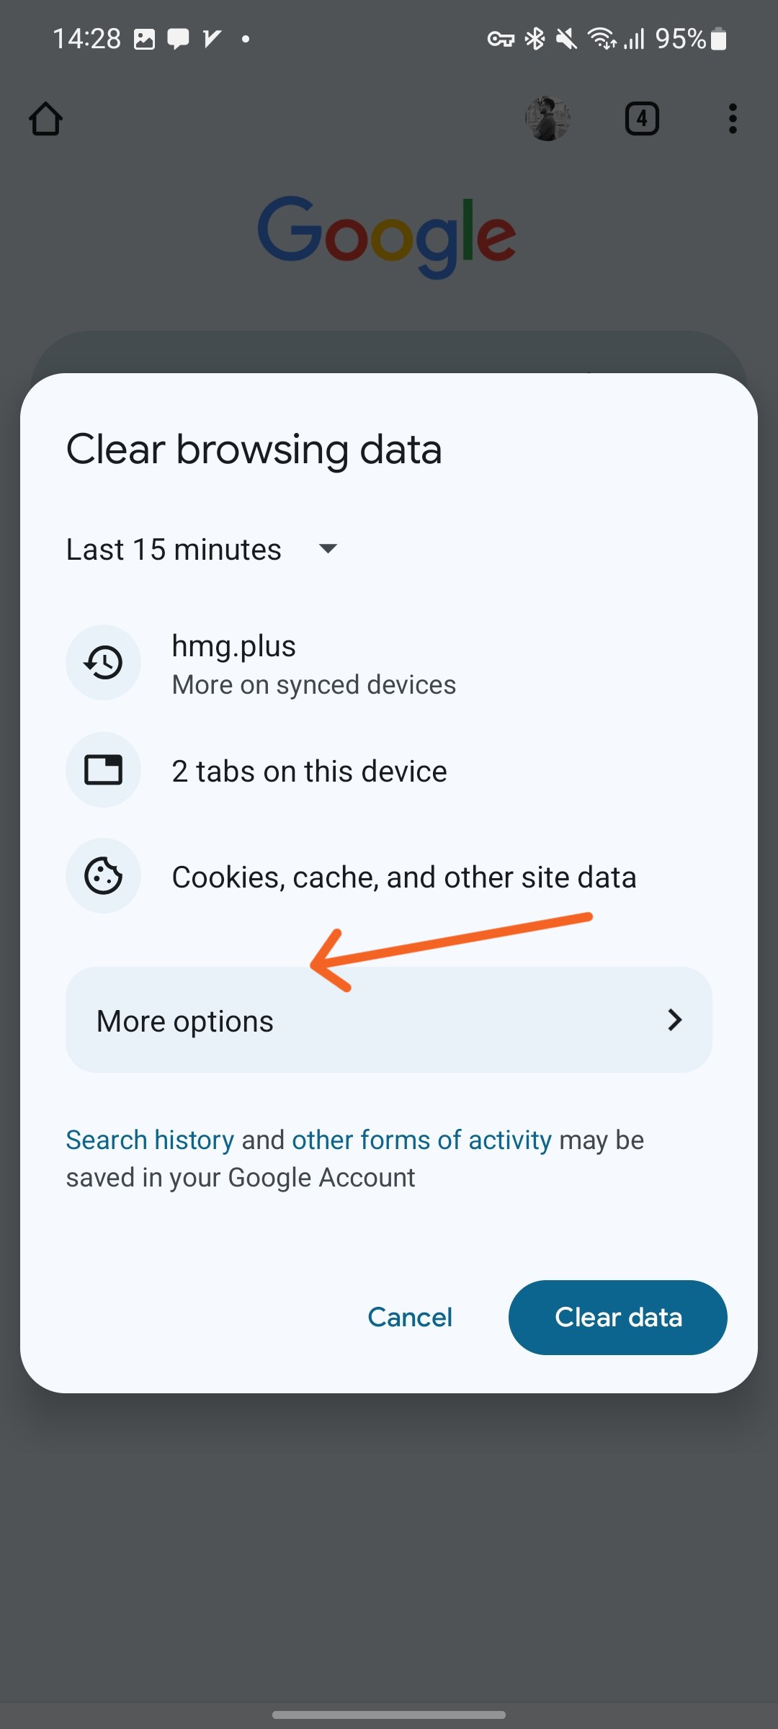Screen dimensions: 778x1729
Task: Tap the tabs icon beside 2 tabs
Action: coord(103,770)
